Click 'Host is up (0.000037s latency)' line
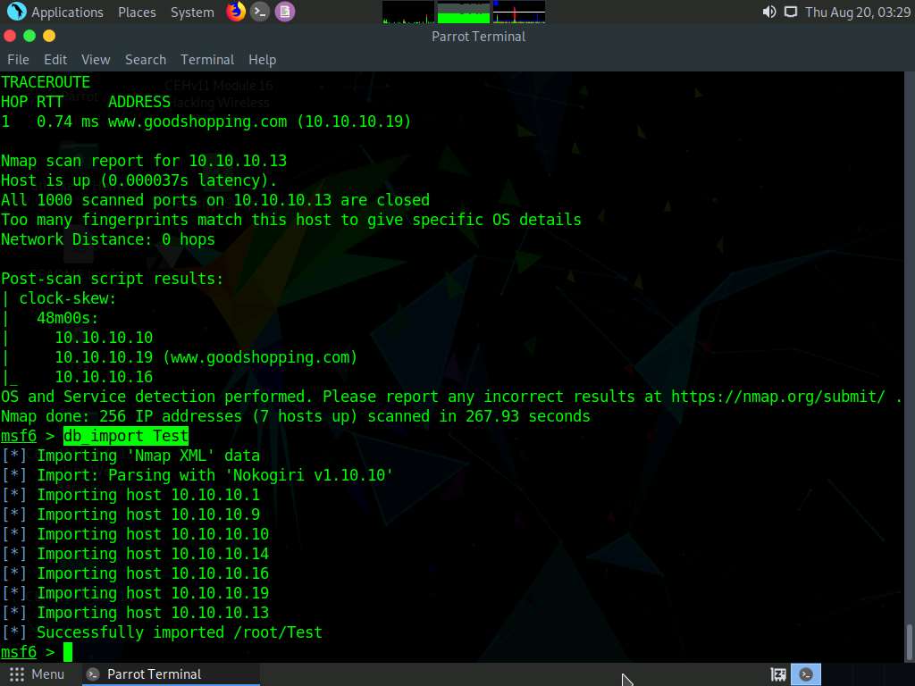Viewport: 915px width, 686px height. 139,180
